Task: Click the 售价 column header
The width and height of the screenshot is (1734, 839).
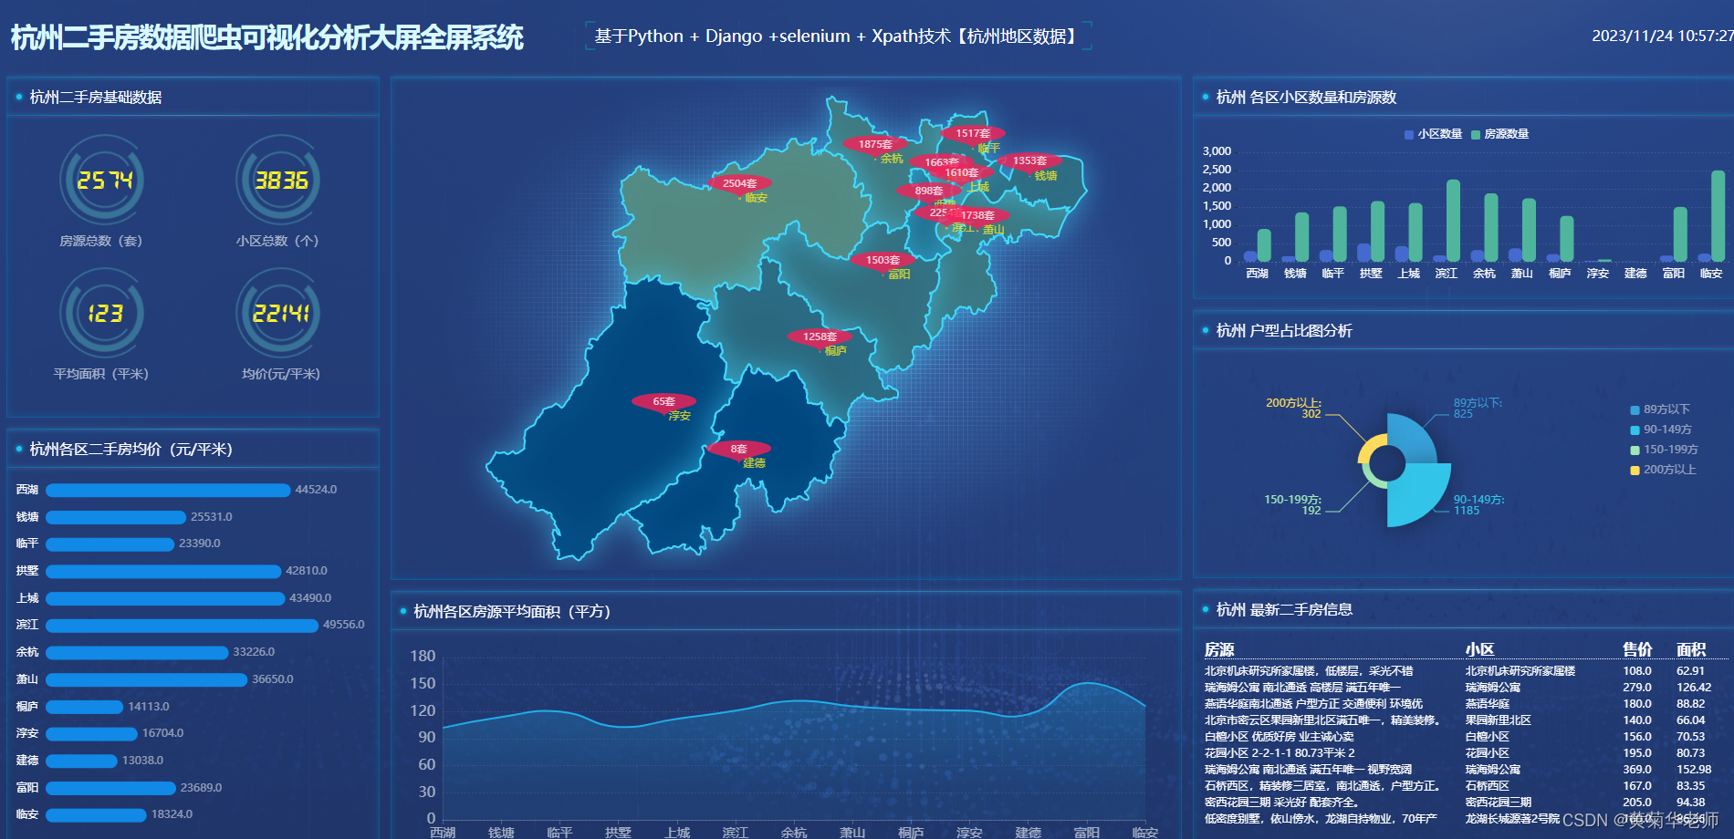Action: point(1637,649)
